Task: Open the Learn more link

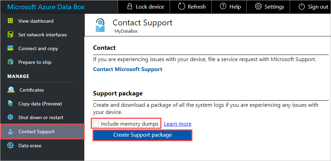Action: click(178, 124)
